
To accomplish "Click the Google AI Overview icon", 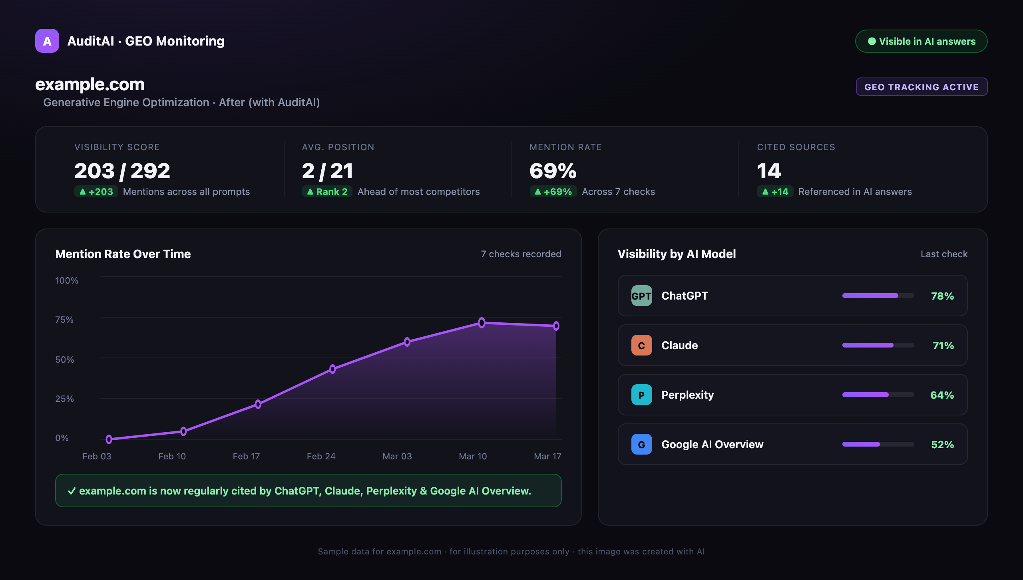I will tap(641, 444).
